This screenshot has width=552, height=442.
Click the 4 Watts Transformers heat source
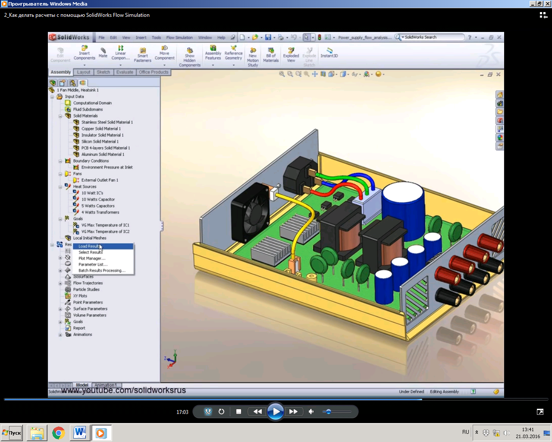[100, 212]
